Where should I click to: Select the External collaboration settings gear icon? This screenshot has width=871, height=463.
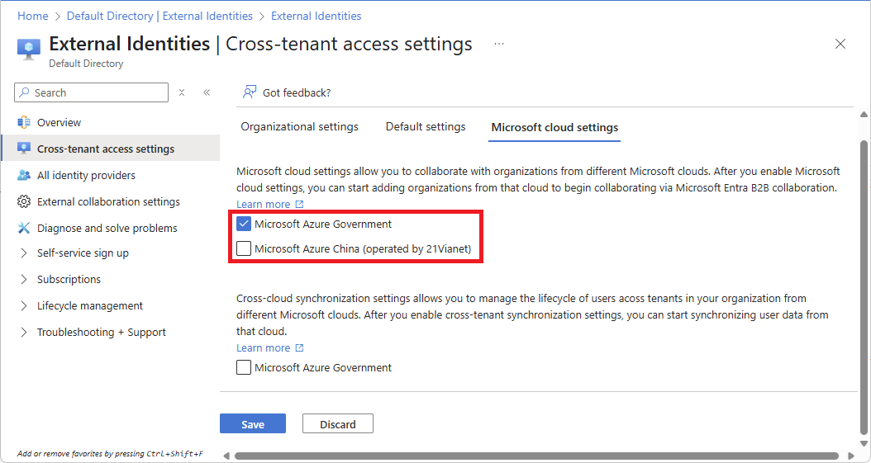pos(24,202)
